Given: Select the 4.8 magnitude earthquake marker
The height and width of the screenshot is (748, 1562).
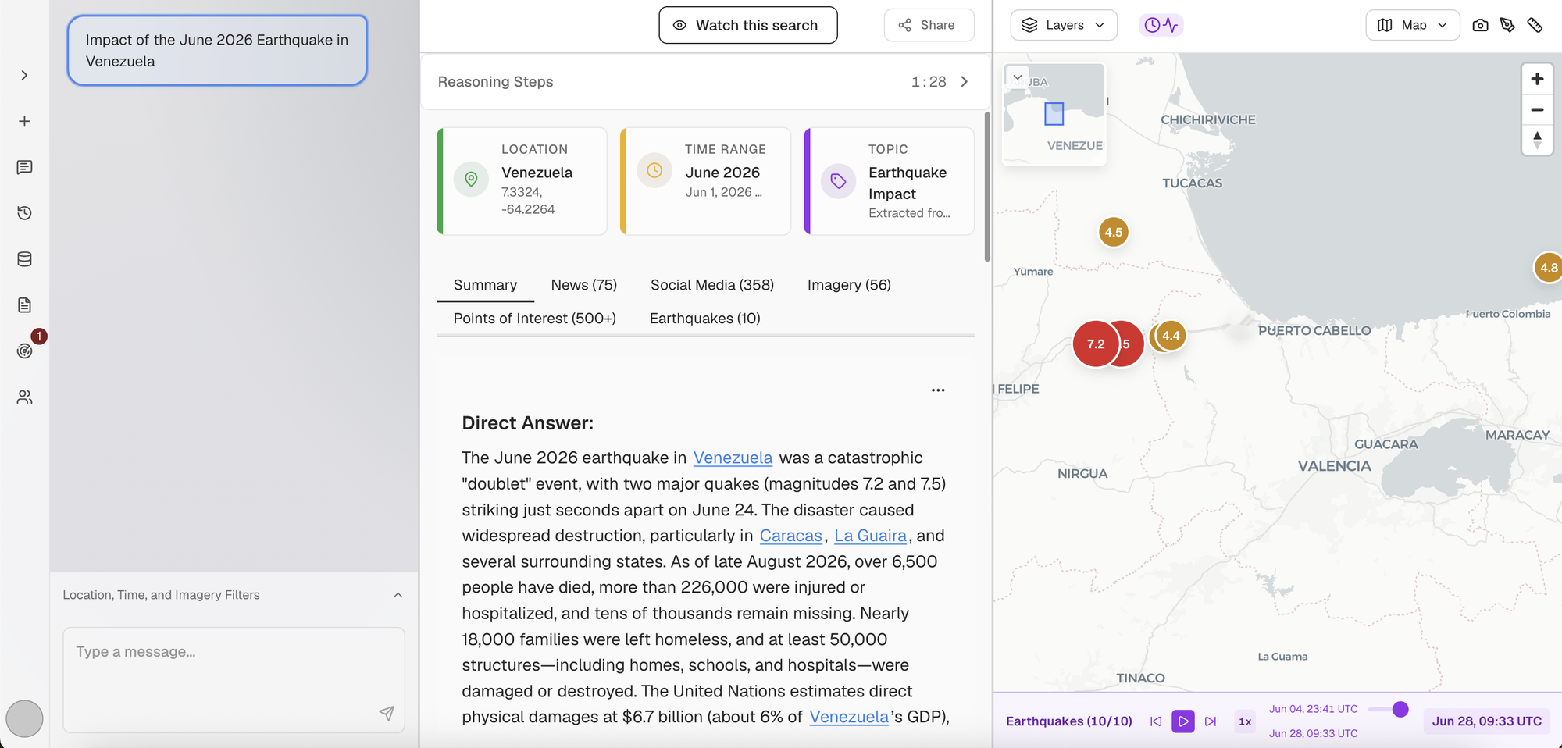Looking at the screenshot, I should [x=1549, y=268].
